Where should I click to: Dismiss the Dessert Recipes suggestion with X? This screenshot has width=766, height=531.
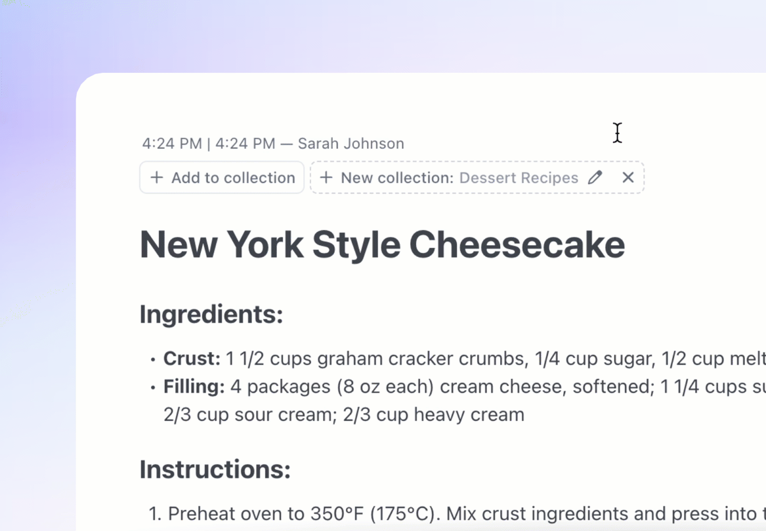click(628, 178)
